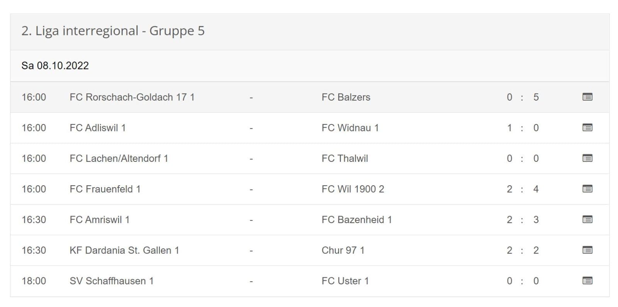Open FC Rorschach-Goldach 17 1 team link
This screenshot has width=618, height=307.
point(132,97)
